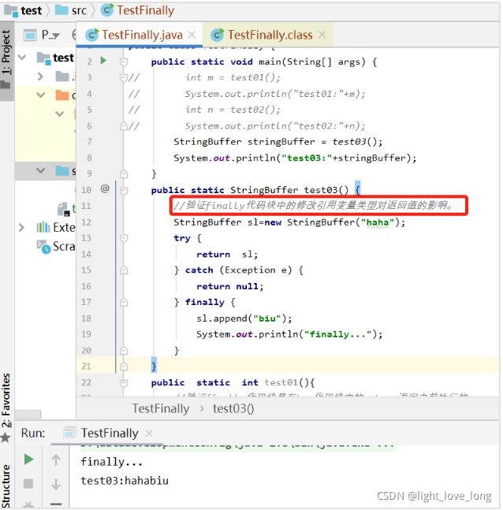The height and width of the screenshot is (510, 503).
Task: Close the TestFinally run tab
Action: click(149, 434)
